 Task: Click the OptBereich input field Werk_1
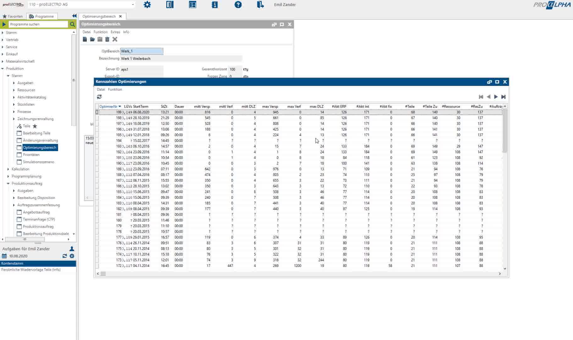(142, 51)
